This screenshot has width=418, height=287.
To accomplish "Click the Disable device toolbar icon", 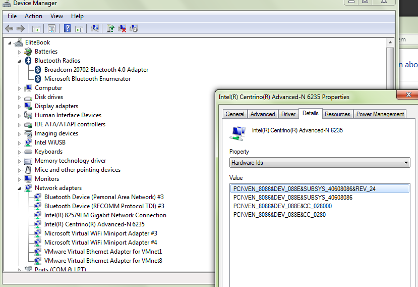I will [134, 28].
